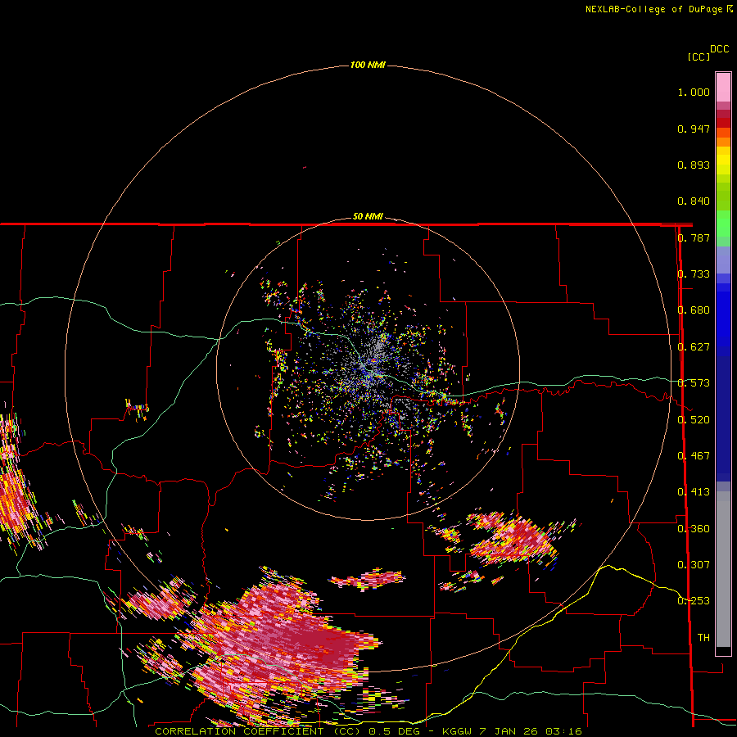
Task: Click the Correlation Coefficient caption at the bottom
Action: [x=368, y=731]
